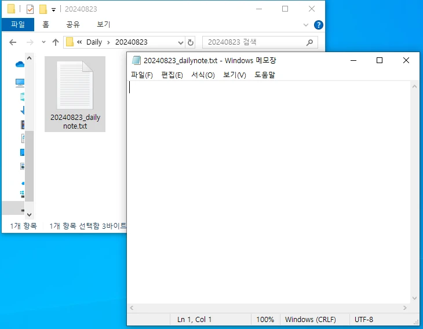Open Notepad 편집(E) menu

tap(172, 75)
